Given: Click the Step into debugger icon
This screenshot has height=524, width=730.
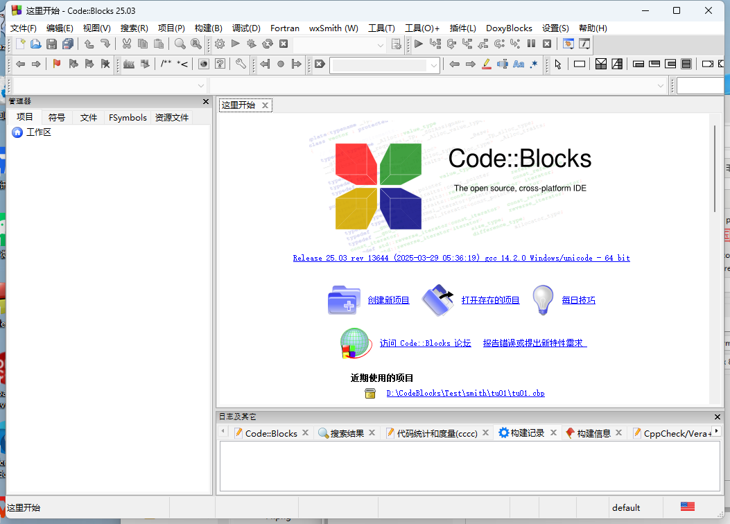Looking at the screenshot, I should pyautogui.click(x=467, y=44).
